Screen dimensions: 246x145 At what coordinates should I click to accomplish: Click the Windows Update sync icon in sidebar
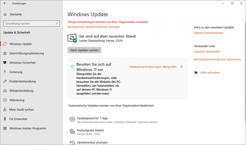(x=5, y=44)
